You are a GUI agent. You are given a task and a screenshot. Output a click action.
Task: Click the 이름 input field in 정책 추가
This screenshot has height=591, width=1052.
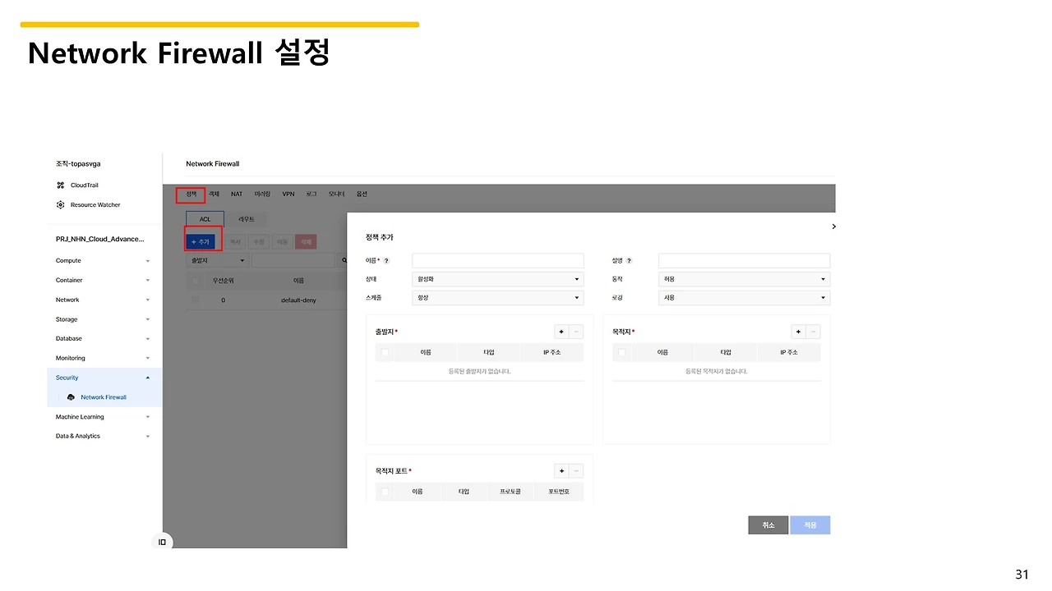click(x=498, y=261)
